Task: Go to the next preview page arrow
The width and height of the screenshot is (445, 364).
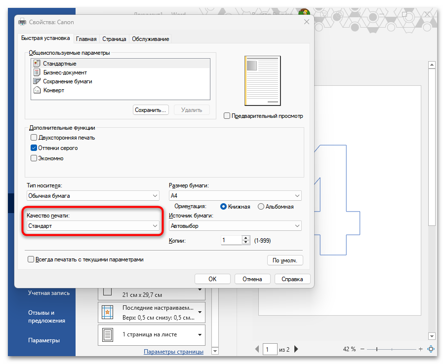Action: 296,349
